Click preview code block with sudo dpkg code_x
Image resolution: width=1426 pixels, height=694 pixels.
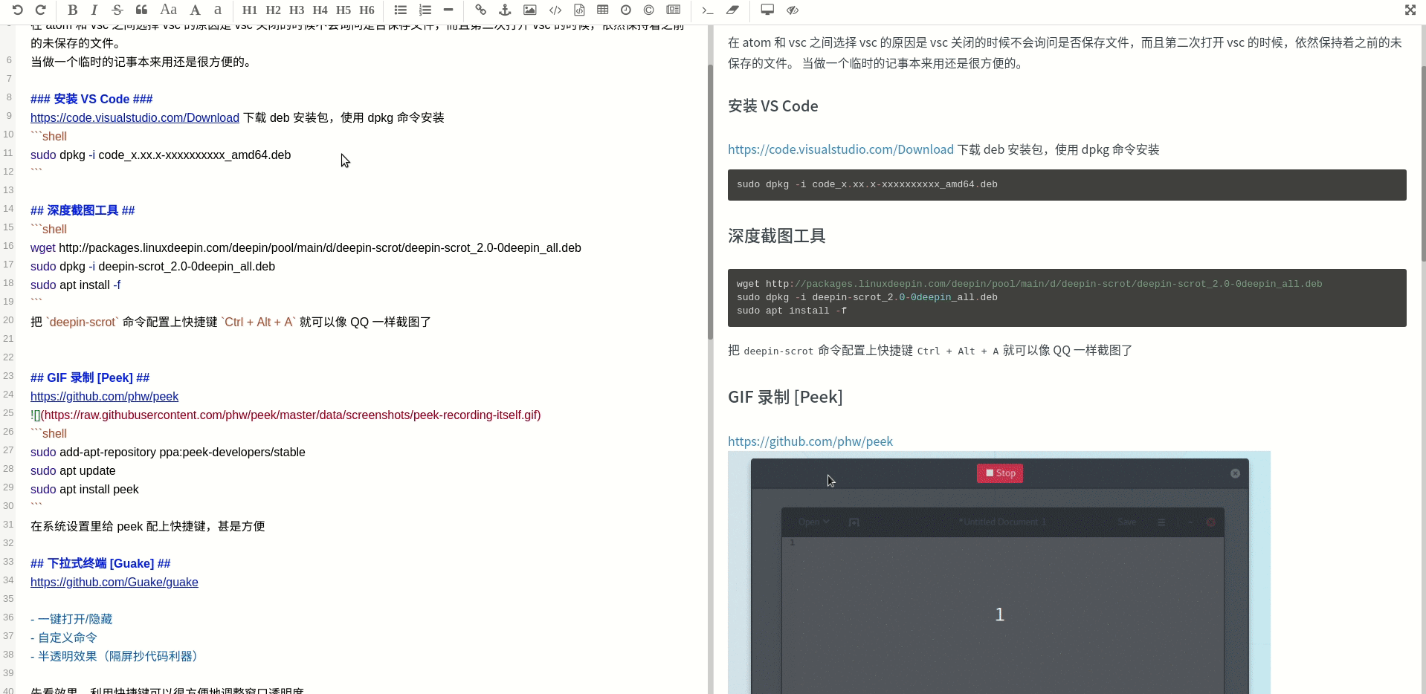[1067, 185]
